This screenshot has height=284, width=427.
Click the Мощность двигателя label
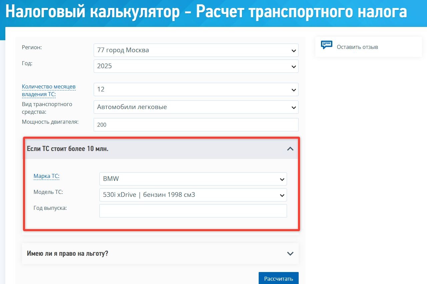click(50, 122)
